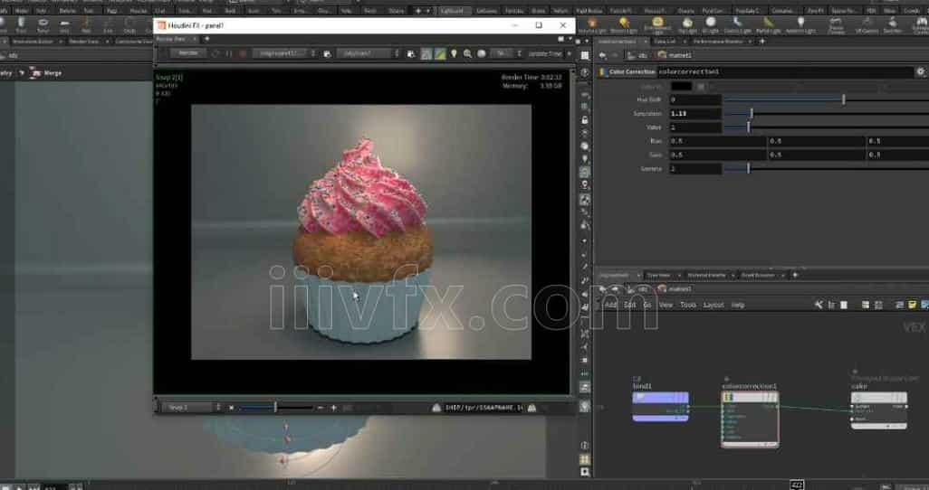
Task: Select the cake node
Action: coord(878,410)
